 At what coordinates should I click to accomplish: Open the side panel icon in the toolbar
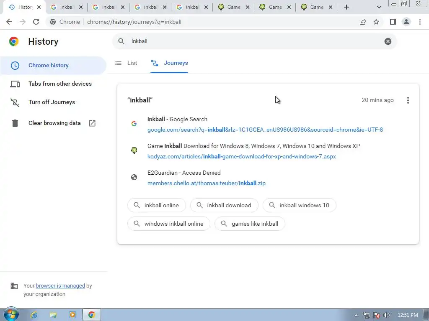coord(393,22)
